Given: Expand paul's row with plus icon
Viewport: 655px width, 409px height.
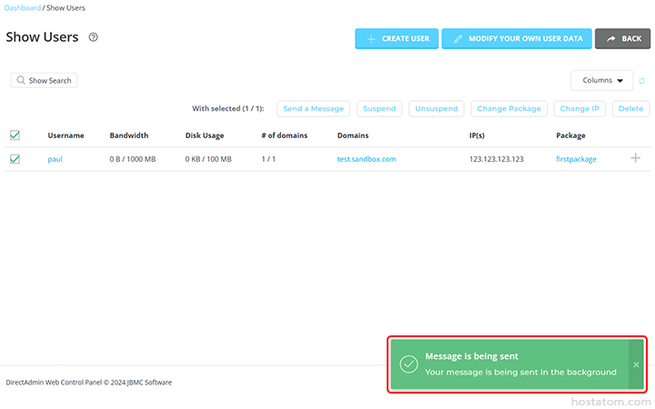Looking at the screenshot, I should (x=635, y=158).
